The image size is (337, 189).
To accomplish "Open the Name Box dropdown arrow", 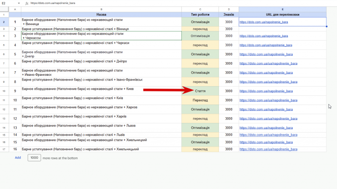I will [19, 3].
